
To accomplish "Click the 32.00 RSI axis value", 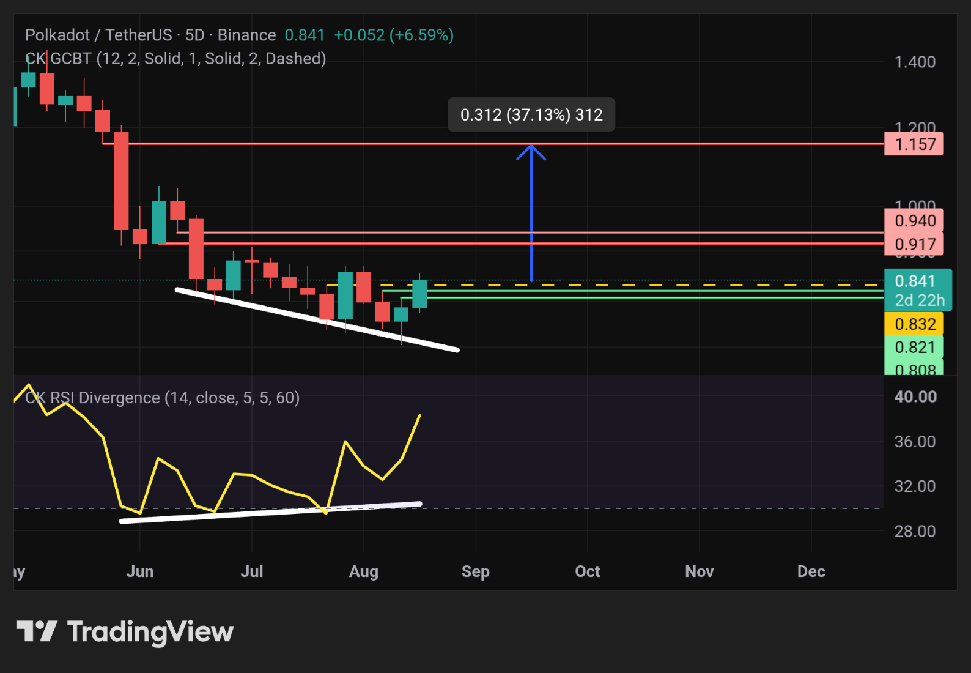I will 915,486.
